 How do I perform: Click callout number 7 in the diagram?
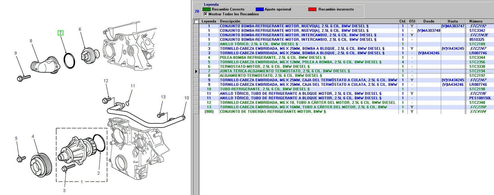60,33
